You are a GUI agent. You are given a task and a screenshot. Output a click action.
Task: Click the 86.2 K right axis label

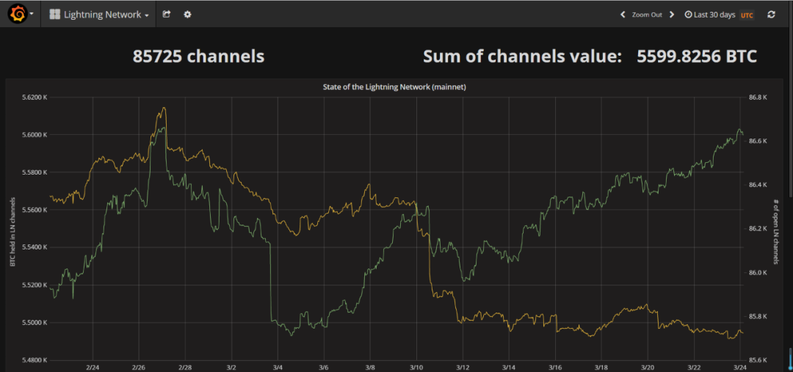(x=758, y=229)
